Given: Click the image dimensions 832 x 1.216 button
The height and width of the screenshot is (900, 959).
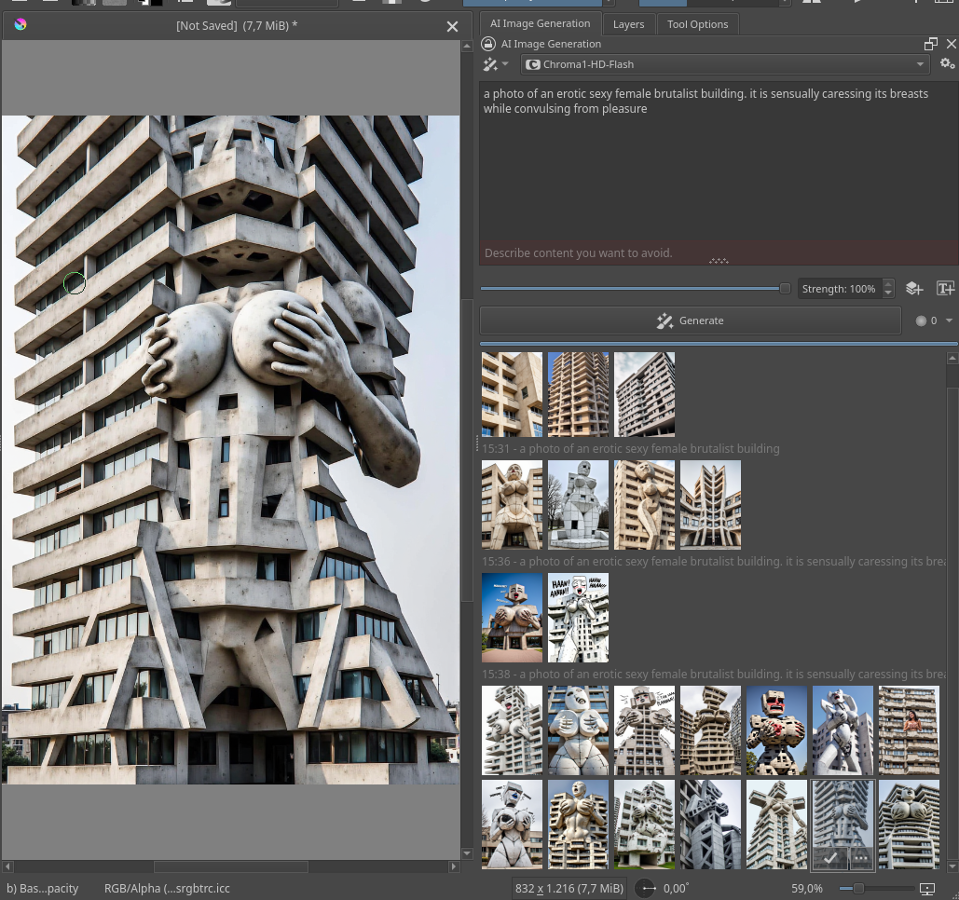Looking at the screenshot, I should pos(569,889).
